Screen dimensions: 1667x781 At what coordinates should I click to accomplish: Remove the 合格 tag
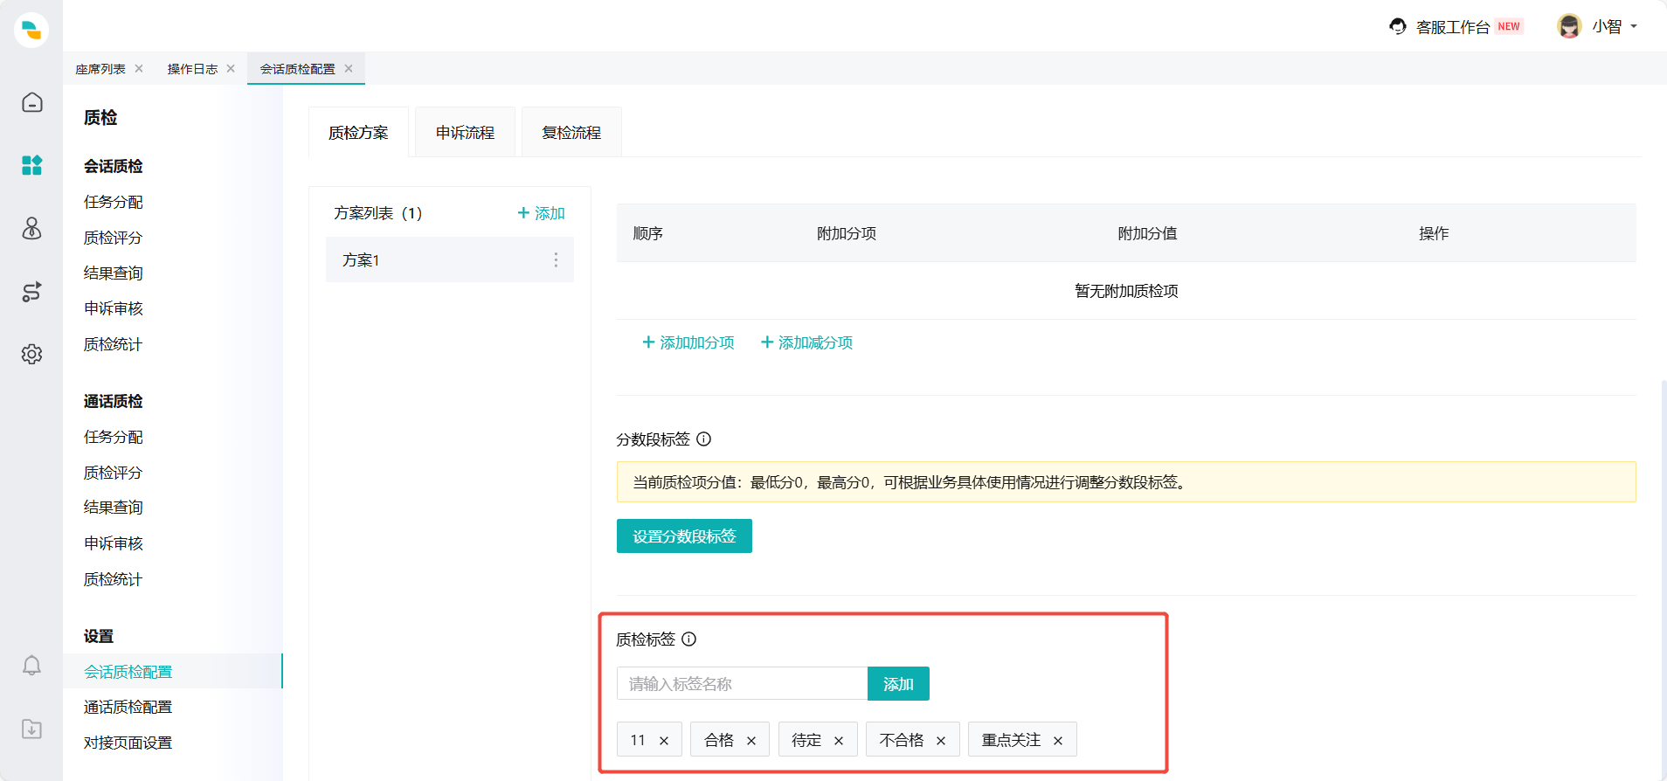[x=751, y=741]
